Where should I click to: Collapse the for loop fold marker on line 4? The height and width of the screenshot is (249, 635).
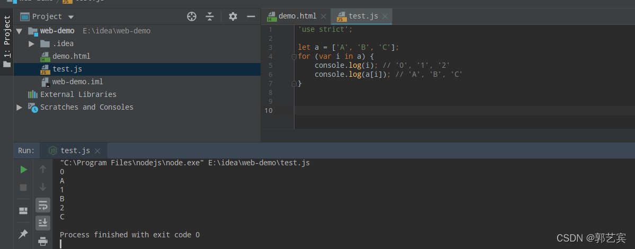tap(294, 57)
